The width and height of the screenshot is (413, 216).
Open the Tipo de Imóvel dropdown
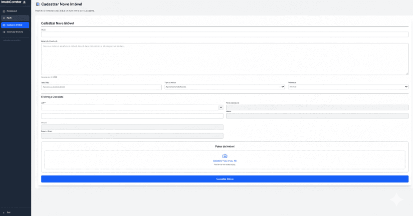tap(224, 87)
